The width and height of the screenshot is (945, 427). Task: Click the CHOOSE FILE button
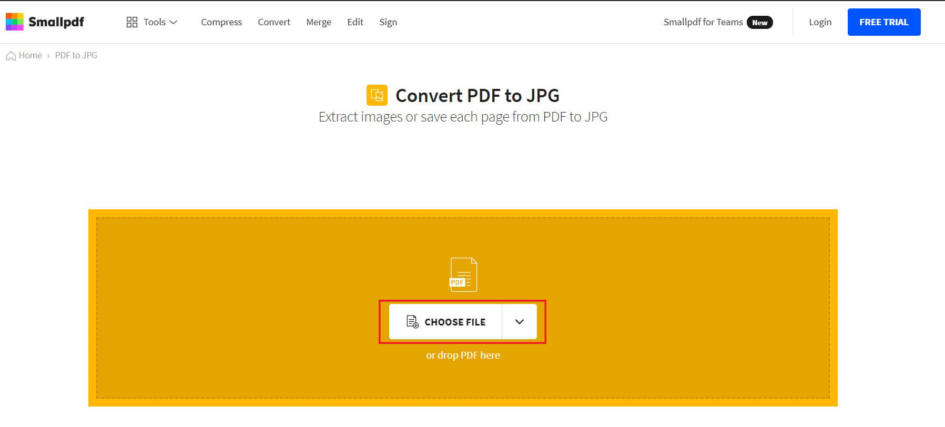[445, 321]
